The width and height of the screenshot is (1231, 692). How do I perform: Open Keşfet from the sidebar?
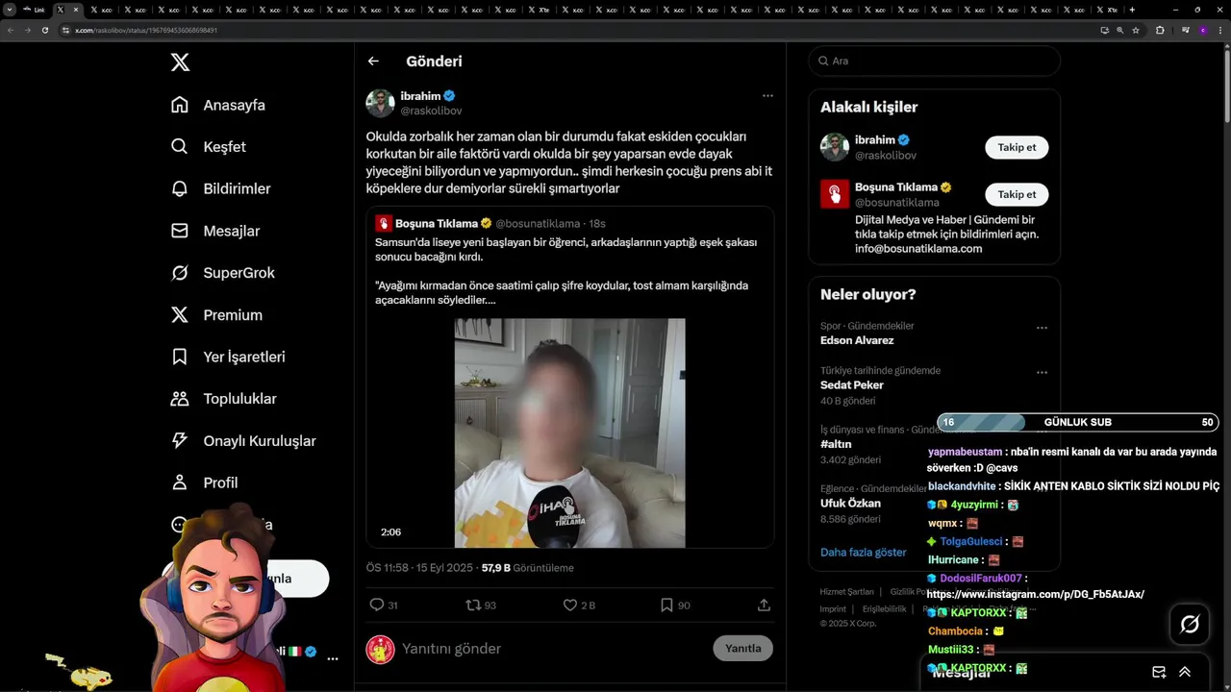[x=208, y=147]
